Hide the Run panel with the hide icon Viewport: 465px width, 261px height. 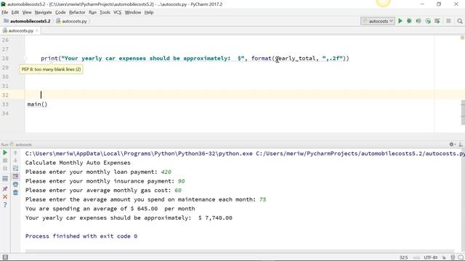[461, 144]
